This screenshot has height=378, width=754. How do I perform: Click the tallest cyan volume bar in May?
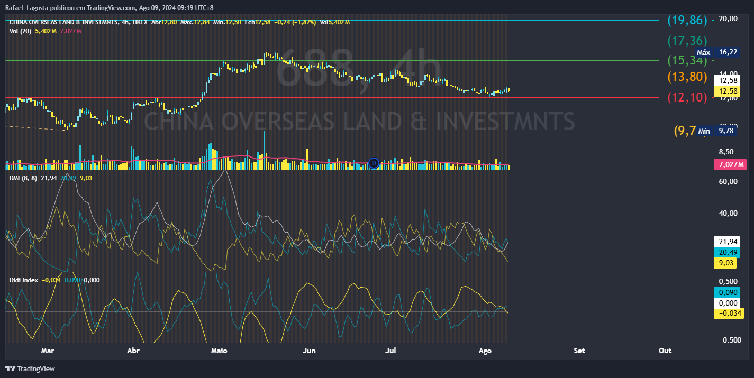[264, 150]
